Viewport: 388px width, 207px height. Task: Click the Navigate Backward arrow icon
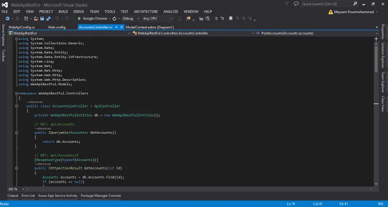[7, 19]
